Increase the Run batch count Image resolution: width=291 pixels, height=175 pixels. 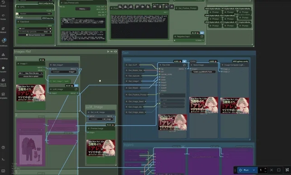pyautogui.click(x=265, y=169)
